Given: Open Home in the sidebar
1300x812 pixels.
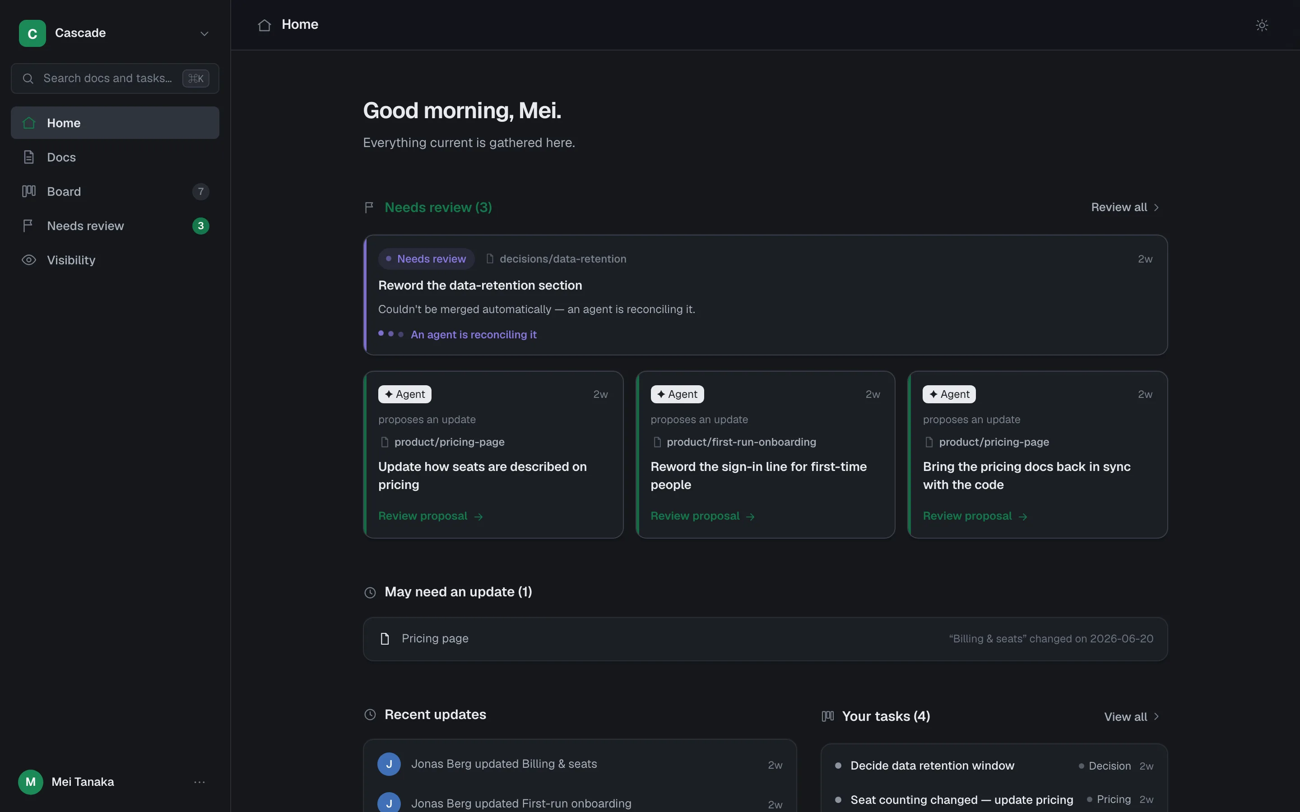Looking at the screenshot, I should click(x=115, y=123).
